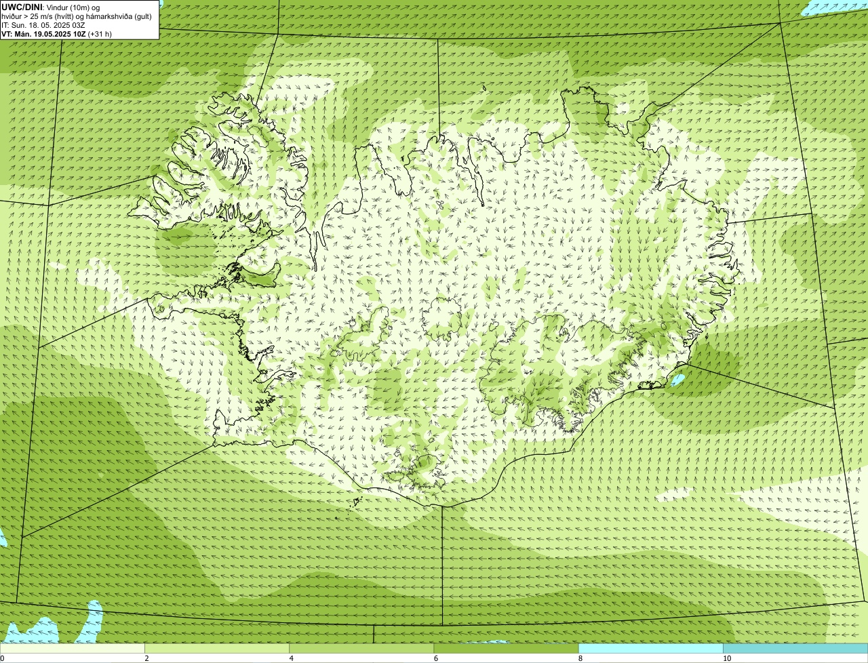Click the medium green 4–6 m/s legend segment
Viewport: 868px width, 663px height.
pos(361,649)
